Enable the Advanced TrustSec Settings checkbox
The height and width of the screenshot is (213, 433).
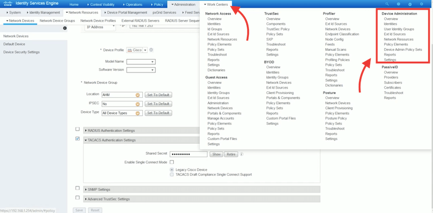click(x=77, y=197)
